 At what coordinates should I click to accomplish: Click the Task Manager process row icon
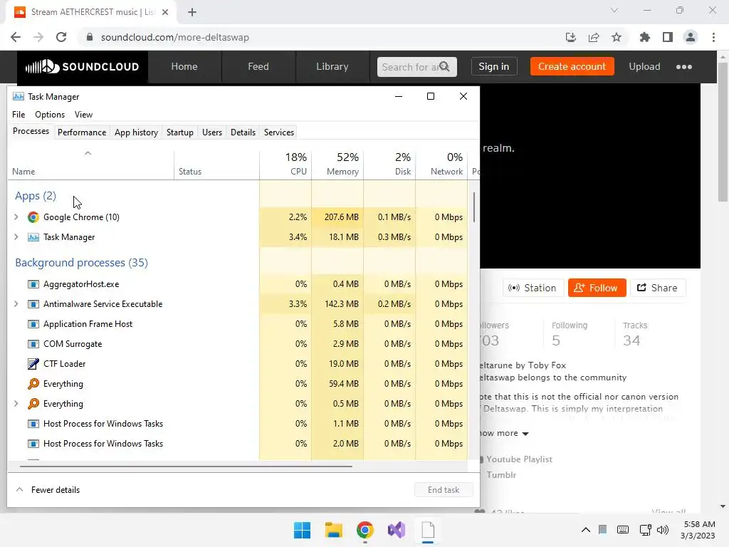coord(33,237)
